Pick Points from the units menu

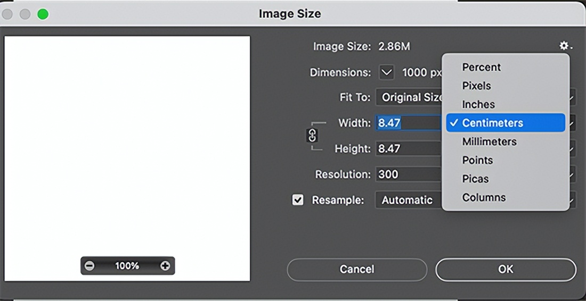tap(477, 160)
